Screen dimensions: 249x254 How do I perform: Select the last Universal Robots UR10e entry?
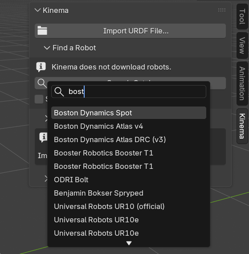129,233
